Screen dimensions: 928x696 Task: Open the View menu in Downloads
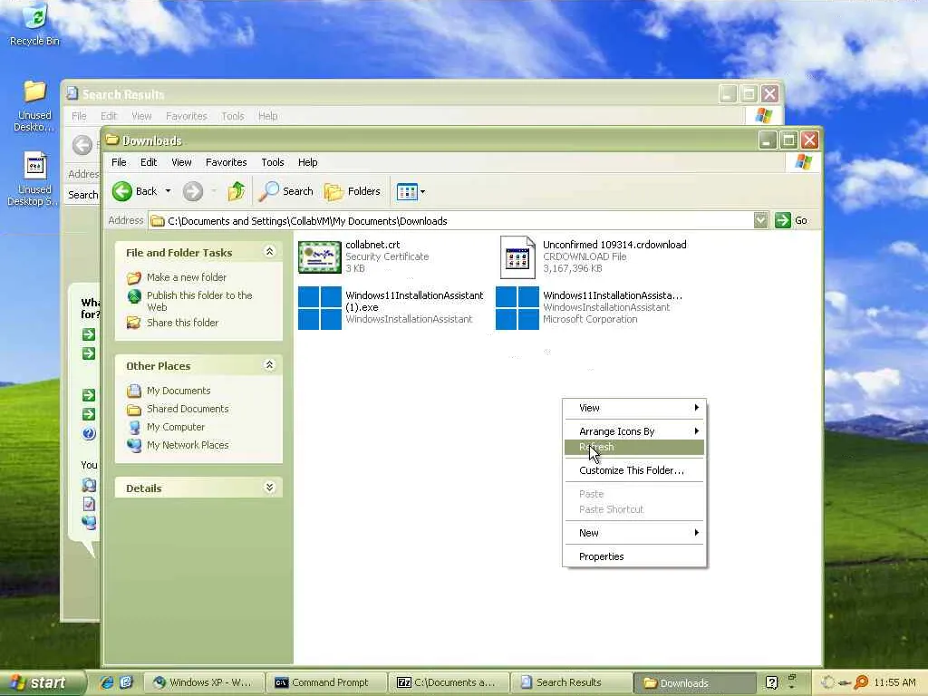181,162
